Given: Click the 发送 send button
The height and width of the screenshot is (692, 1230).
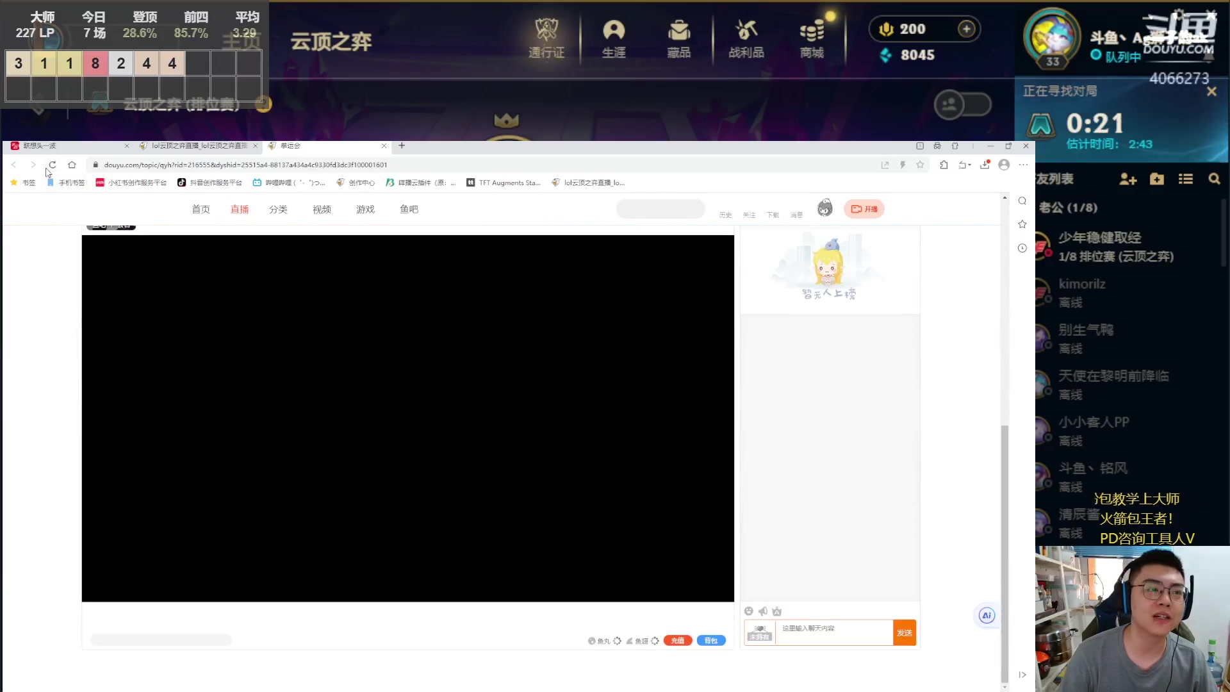Looking at the screenshot, I should point(905,633).
